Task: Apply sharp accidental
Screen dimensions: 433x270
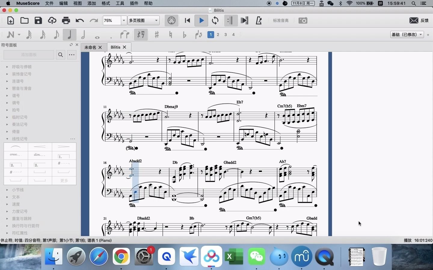Action: pos(157,34)
